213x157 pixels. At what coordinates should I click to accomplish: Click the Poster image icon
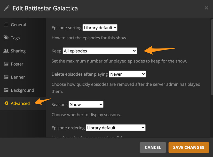click(x=6, y=64)
